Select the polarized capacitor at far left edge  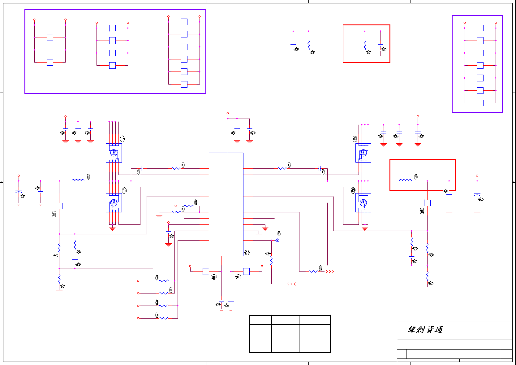19,192
